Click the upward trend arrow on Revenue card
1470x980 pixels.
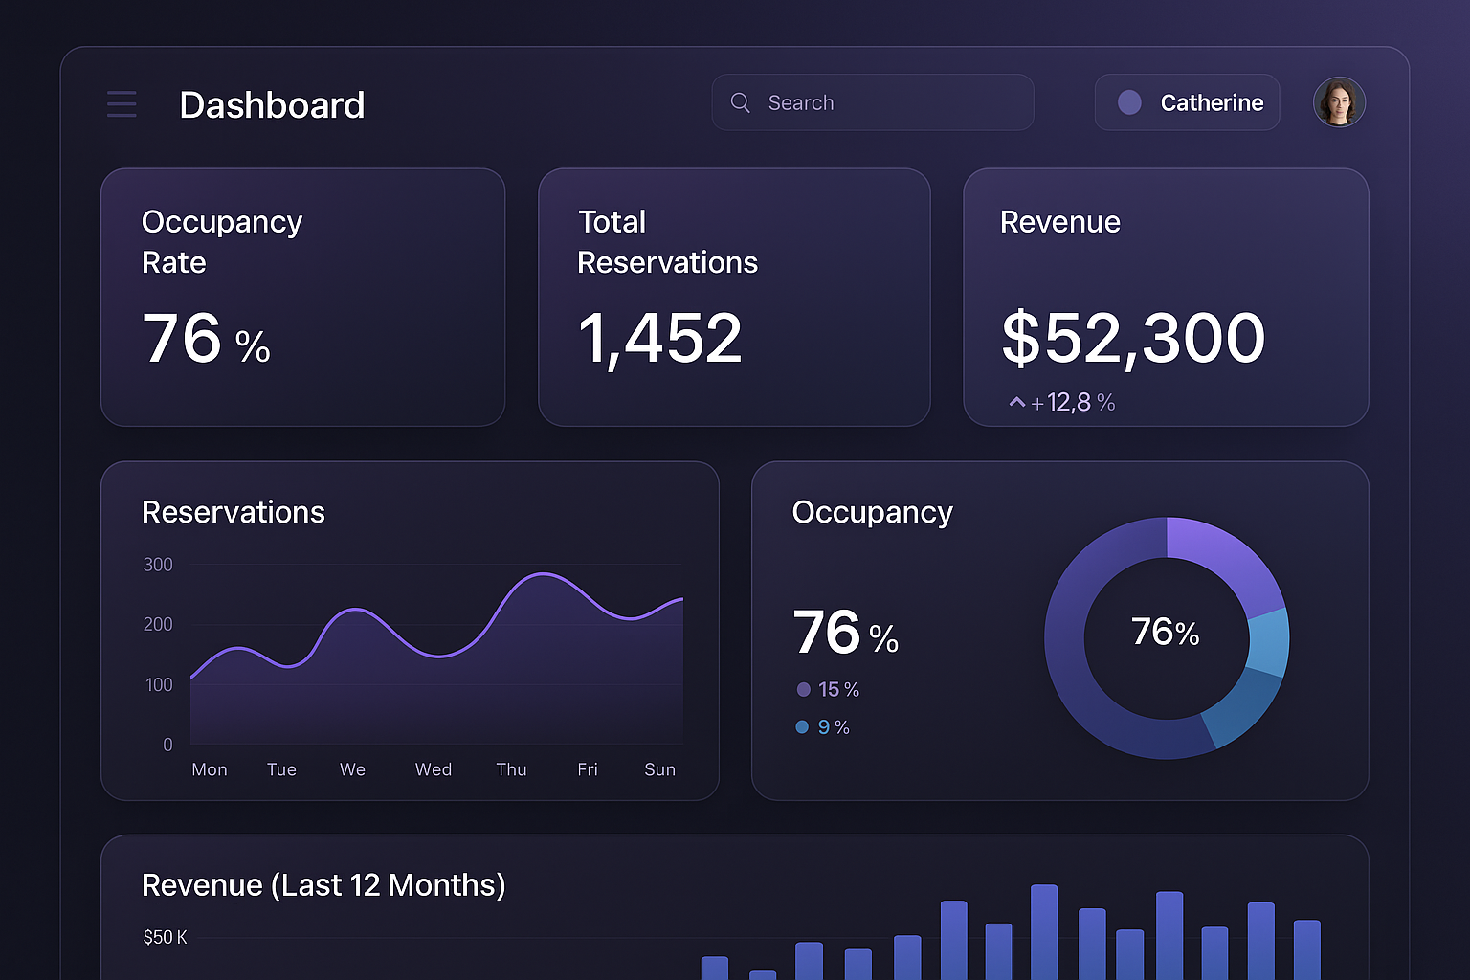coord(1016,402)
